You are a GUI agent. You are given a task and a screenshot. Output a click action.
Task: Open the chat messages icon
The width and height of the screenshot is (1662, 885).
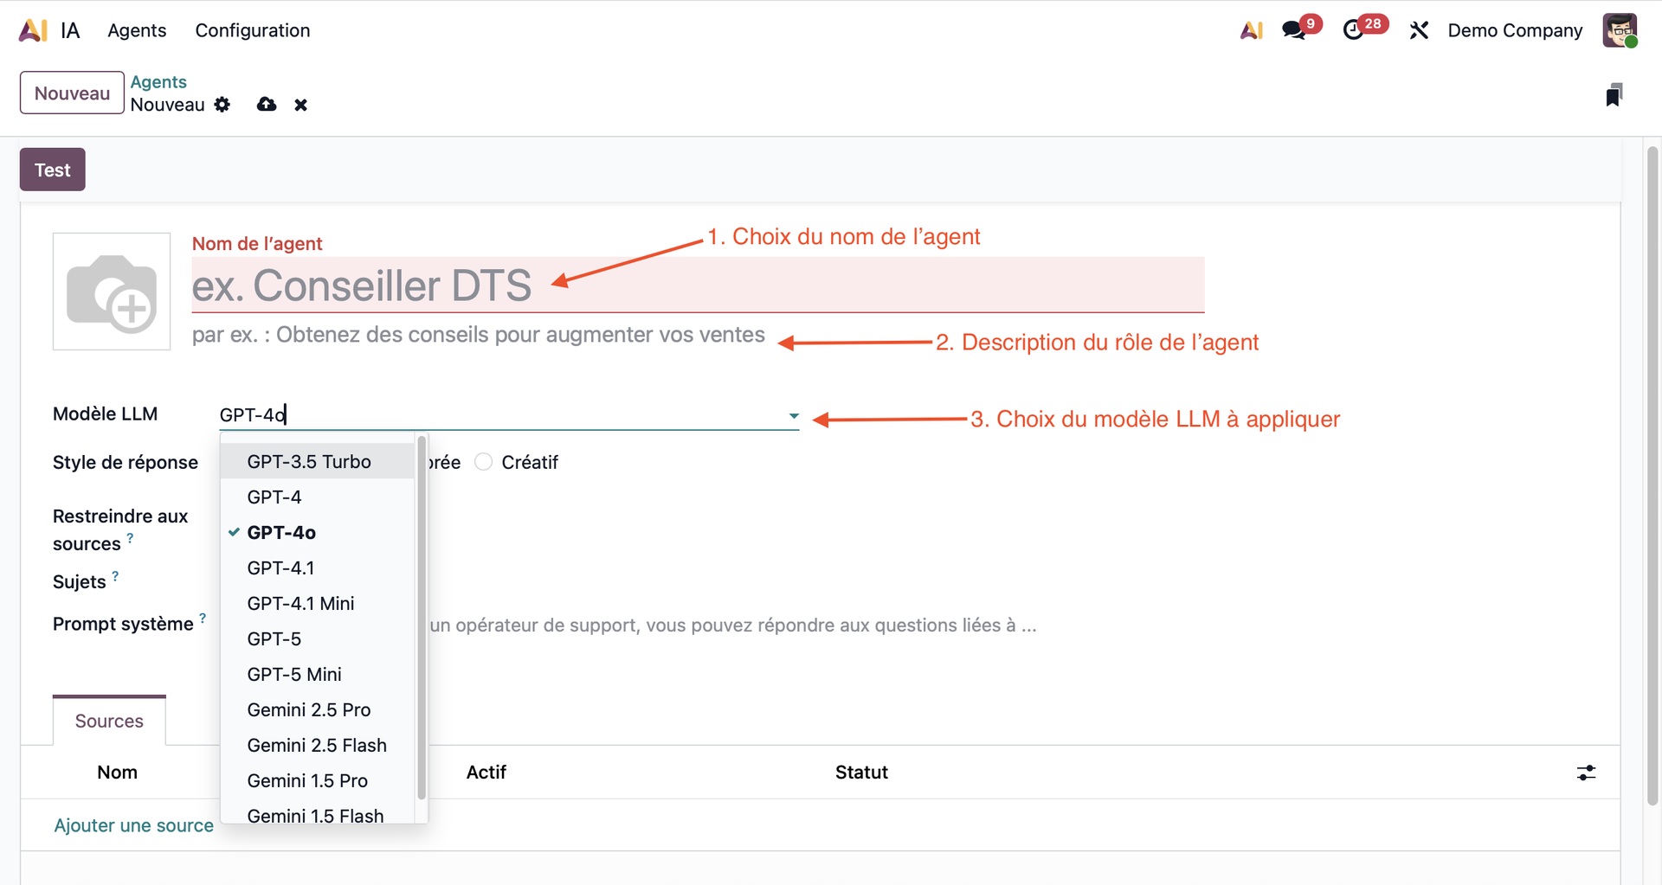tap(1294, 30)
